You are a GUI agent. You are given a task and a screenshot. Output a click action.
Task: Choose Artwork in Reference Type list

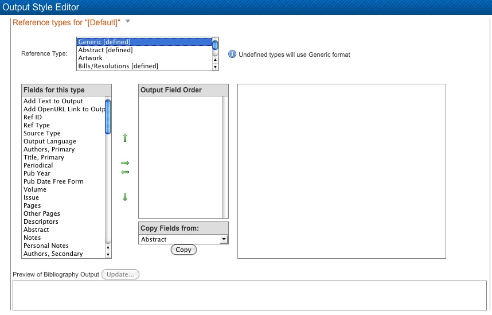click(x=144, y=58)
